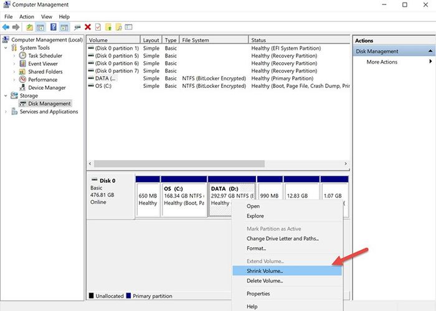Click the More Actions link
Screen dimensions: 436x311
point(382,62)
